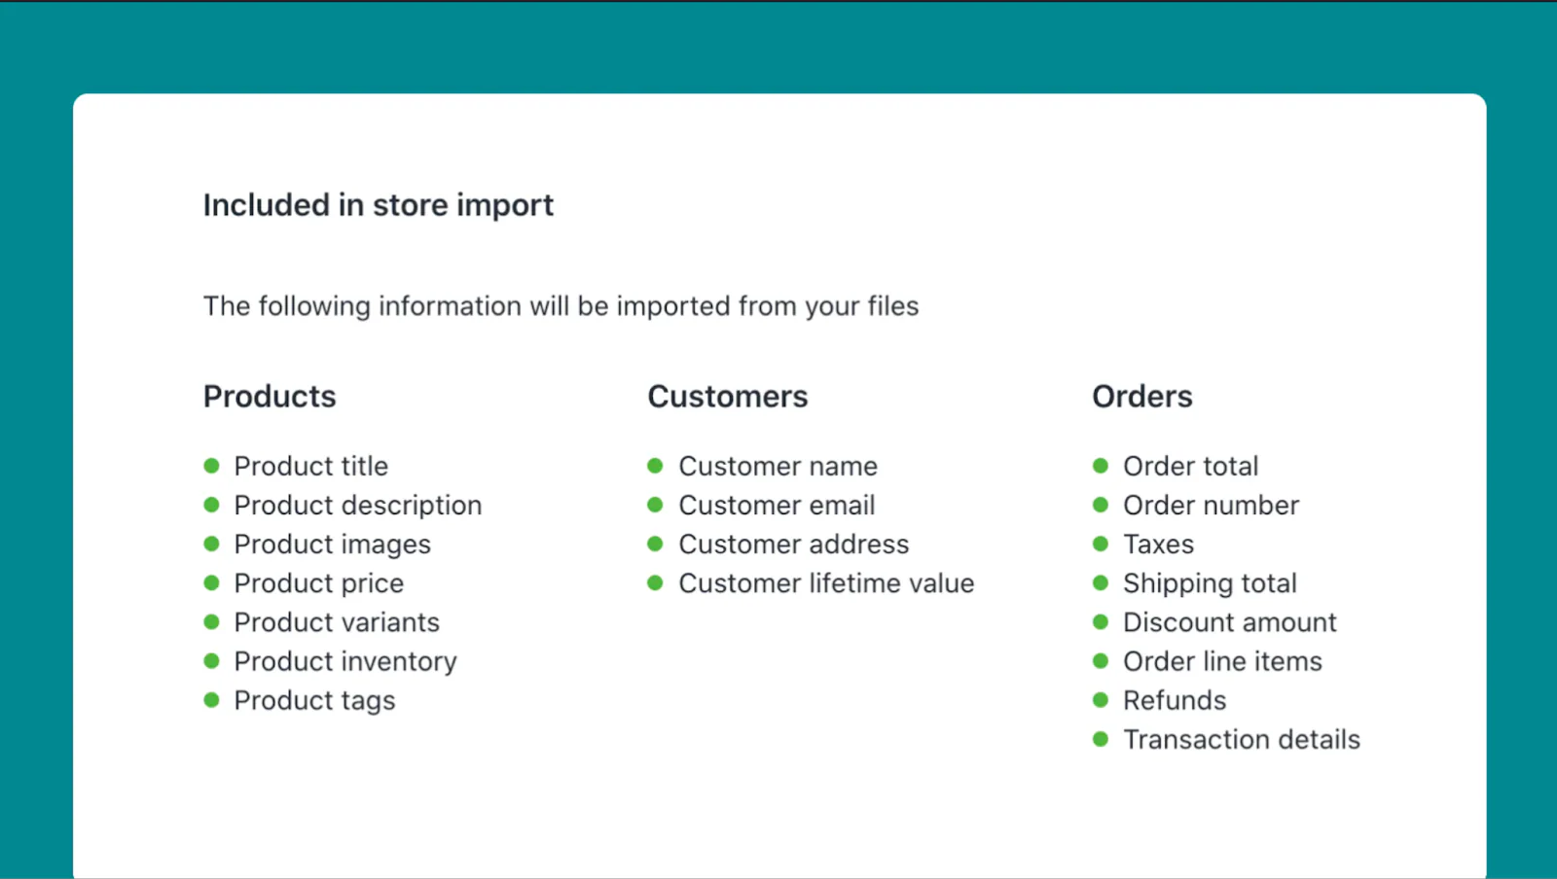The width and height of the screenshot is (1557, 879).
Task: Select the Products column heading
Action: point(270,396)
